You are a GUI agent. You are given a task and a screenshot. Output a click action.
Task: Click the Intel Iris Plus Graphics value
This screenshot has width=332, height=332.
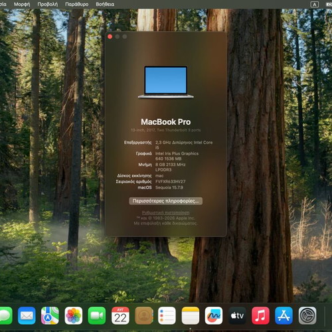[177, 156]
